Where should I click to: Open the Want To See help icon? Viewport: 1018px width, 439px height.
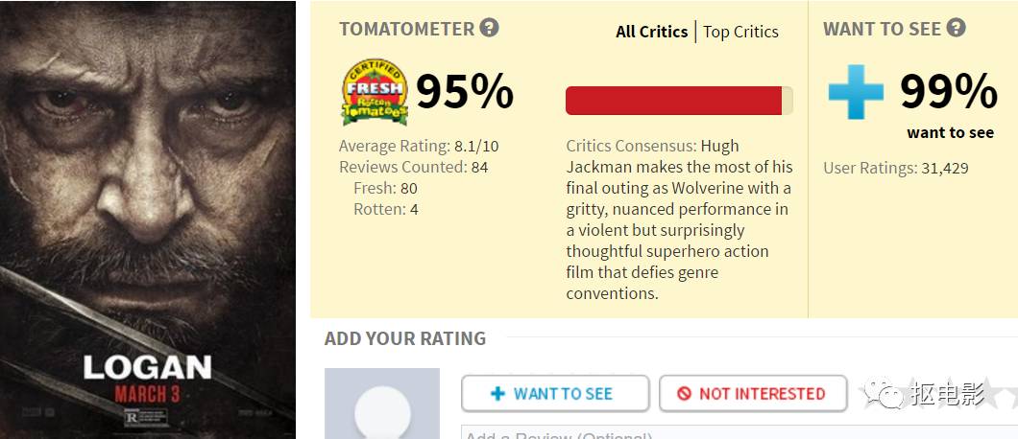pos(956,28)
